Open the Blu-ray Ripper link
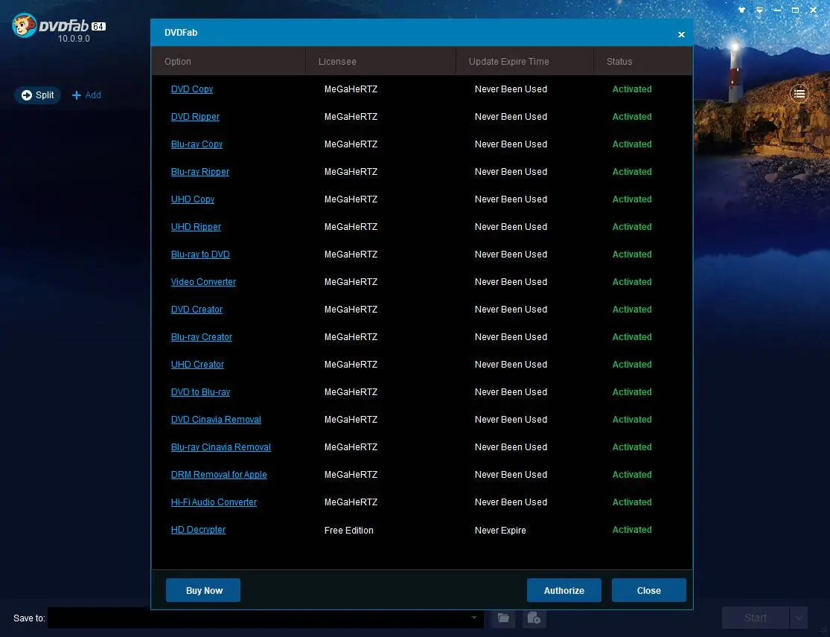The image size is (830, 637). [200, 171]
